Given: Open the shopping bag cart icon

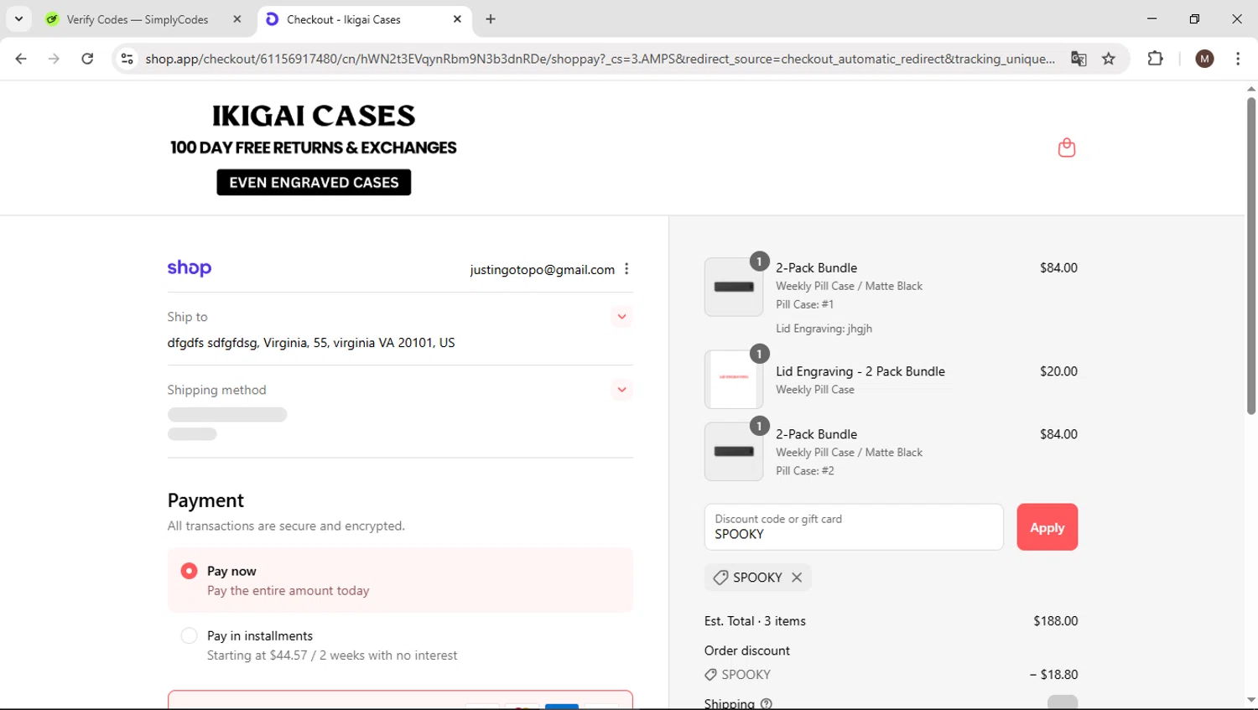Looking at the screenshot, I should point(1066,148).
